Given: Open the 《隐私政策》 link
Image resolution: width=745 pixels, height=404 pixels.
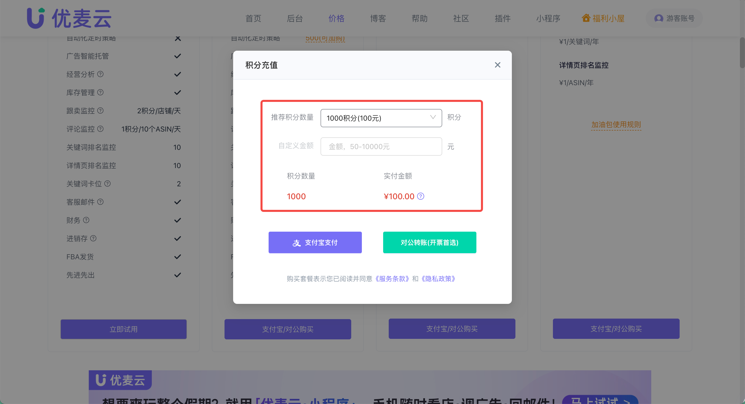Looking at the screenshot, I should (x=438, y=279).
